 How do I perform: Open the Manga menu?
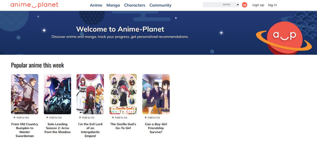click(x=113, y=5)
